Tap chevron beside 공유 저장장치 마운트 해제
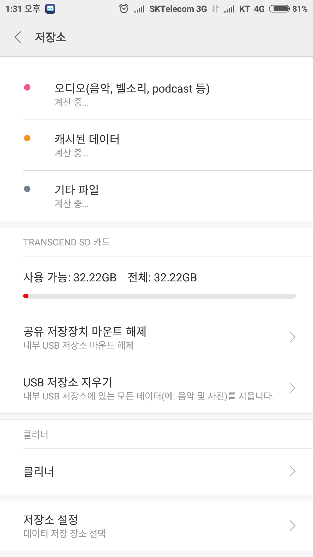This screenshot has height=557, width=313. [x=292, y=337]
